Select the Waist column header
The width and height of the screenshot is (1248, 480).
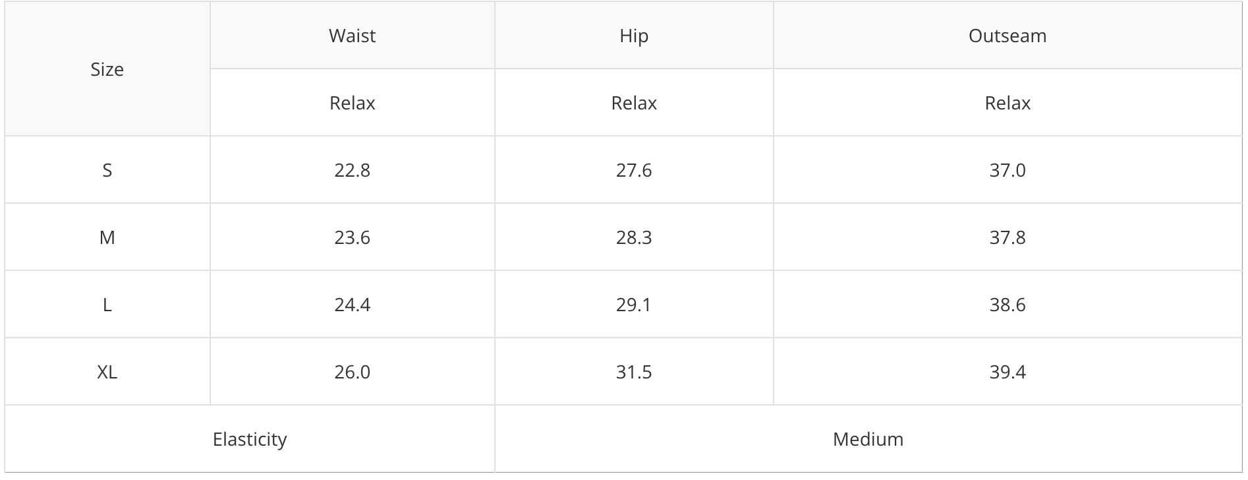pos(352,36)
